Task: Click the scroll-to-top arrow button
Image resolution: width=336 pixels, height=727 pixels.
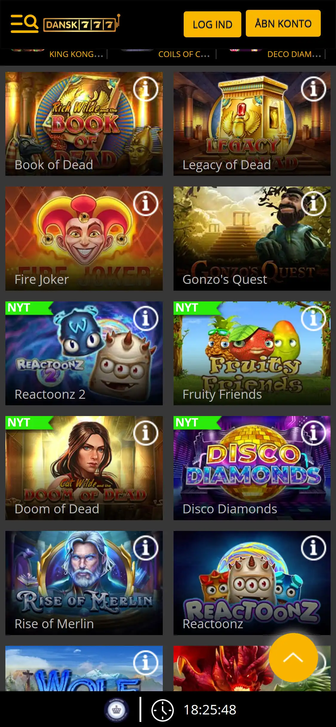Action: pyautogui.click(x=293, y=657)
